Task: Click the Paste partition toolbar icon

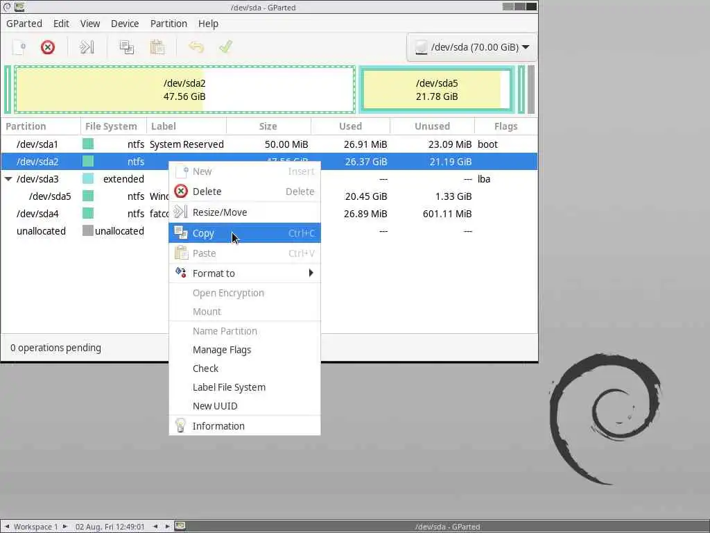Action: [157, 47]
